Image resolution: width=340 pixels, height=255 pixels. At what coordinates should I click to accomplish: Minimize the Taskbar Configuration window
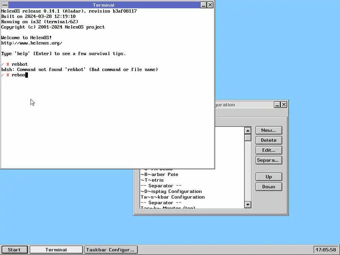click(x=277, y=105)
